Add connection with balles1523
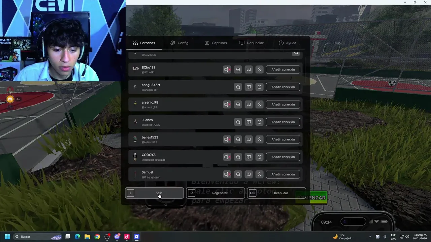431x242 pixels. click(x=283, y=139)
